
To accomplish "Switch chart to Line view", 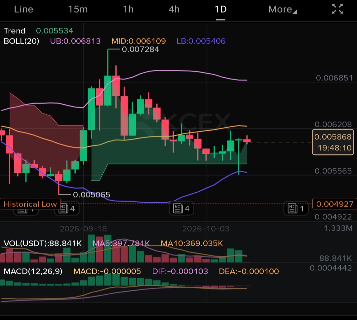I will point(23,9).
